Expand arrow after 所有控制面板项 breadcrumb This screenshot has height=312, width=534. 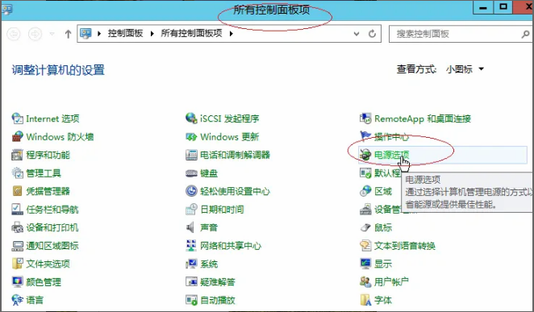tap(232, 33)
